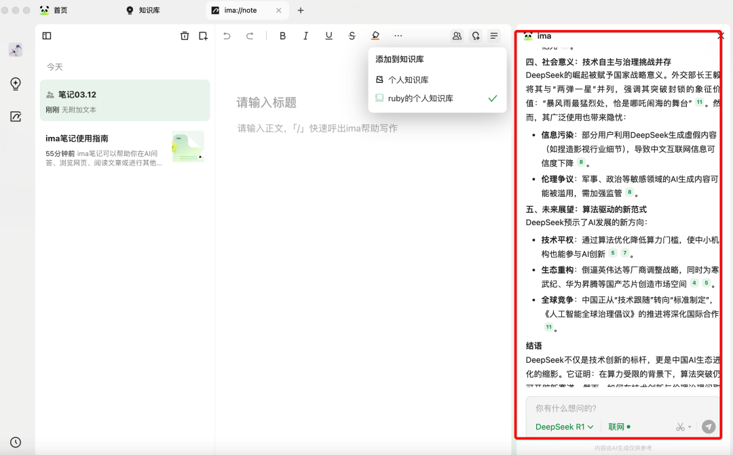Click the 五、未来展望 heading
This screenshot has height=455, width=733.
pyautogui.click(x=586, y=210)
